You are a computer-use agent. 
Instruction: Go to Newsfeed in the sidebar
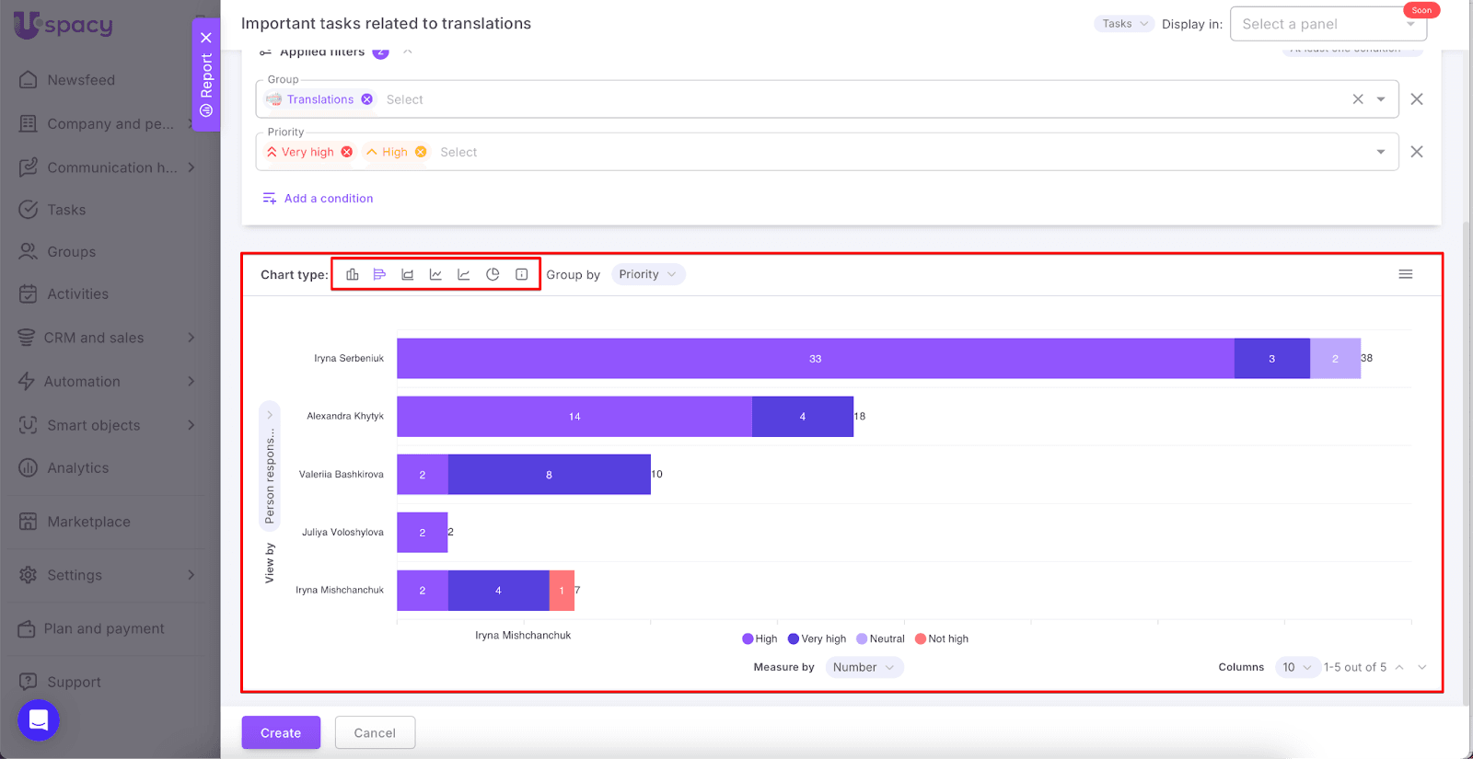tap(81, 80)
